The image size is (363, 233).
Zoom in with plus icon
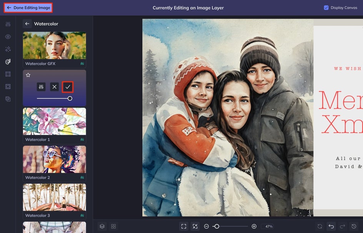[x=254, y=226]
